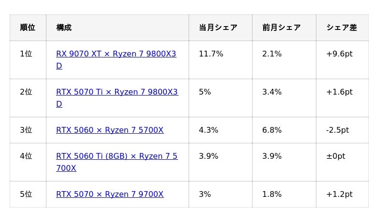Click the ±0pt share difference cell
This screenshot has height=222, width=387.
[x=336, y=156]
